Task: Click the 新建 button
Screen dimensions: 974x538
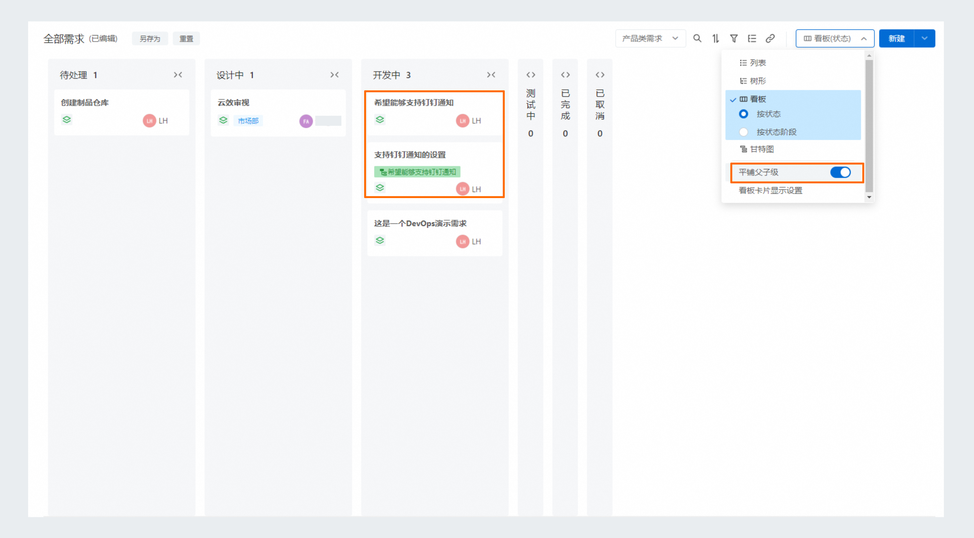Action: coord(896,38)
